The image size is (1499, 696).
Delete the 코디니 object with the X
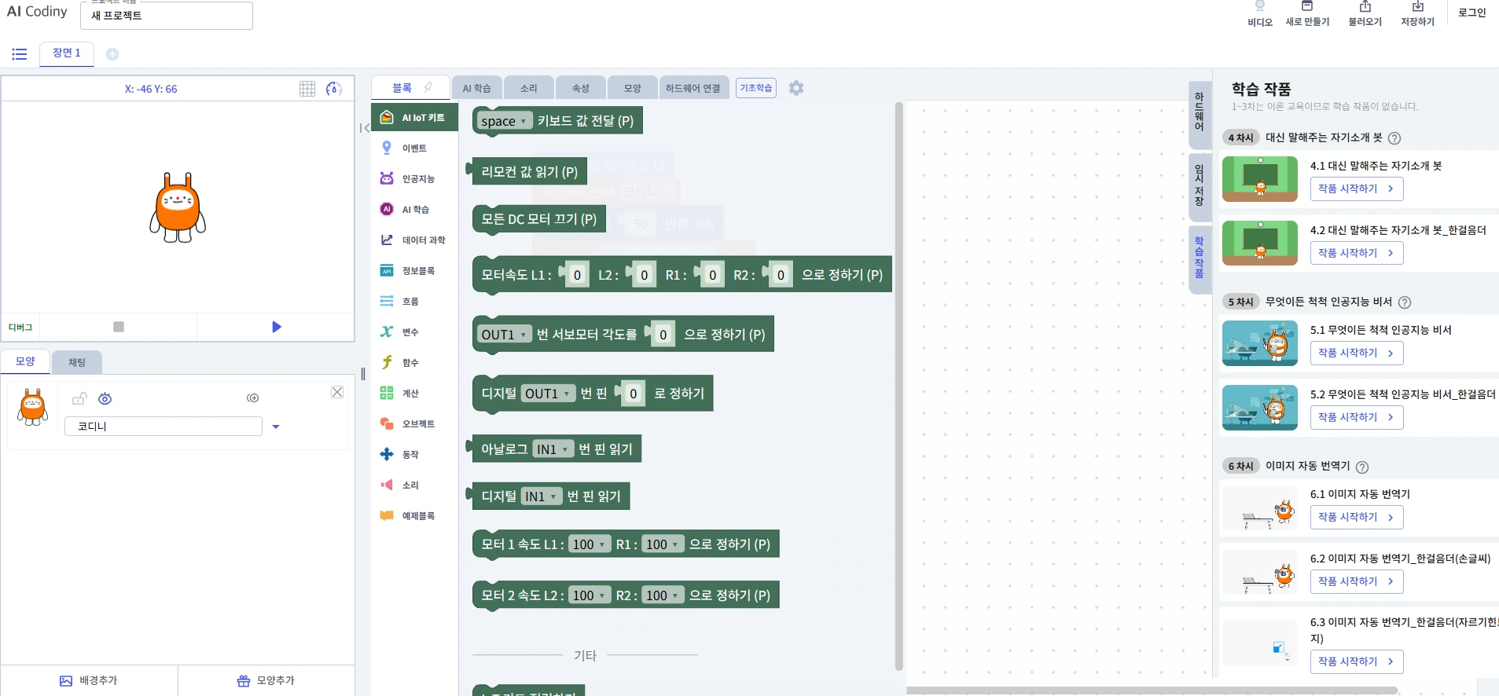point(337,392)
